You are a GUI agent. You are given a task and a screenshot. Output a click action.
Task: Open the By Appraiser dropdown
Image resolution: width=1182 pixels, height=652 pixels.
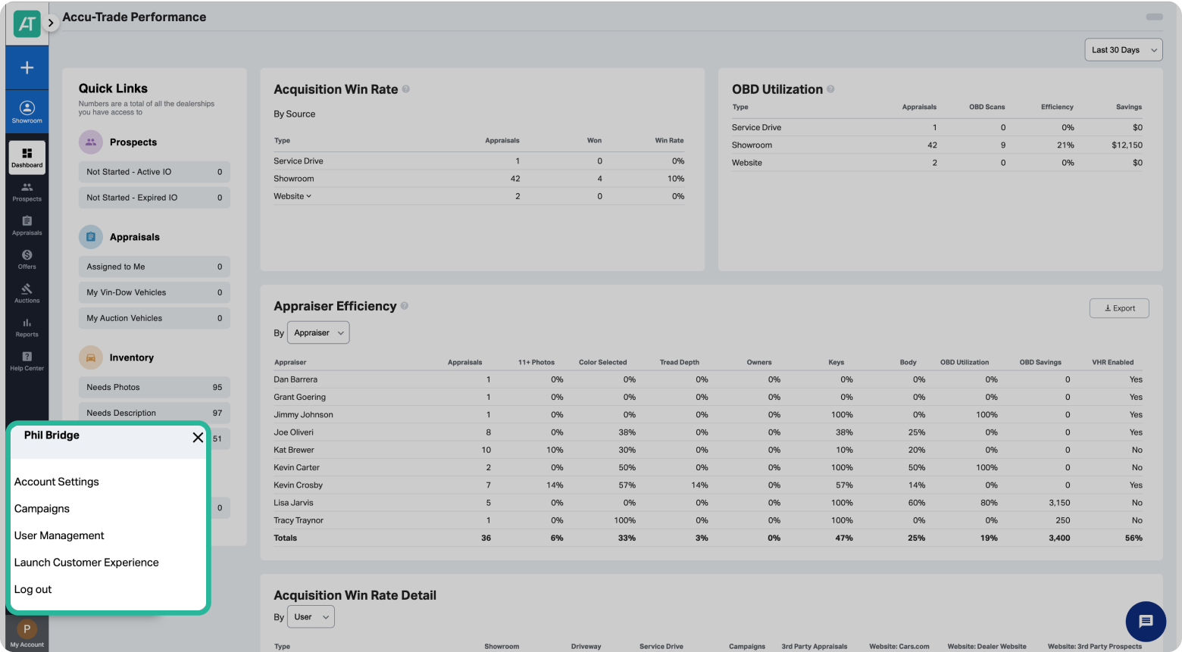pyautogui.click(x=318, y=333)
